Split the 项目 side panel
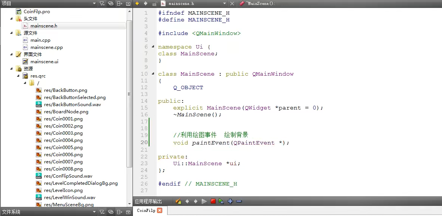The height and width of the screenshot is (216, 442). [119, 4]
